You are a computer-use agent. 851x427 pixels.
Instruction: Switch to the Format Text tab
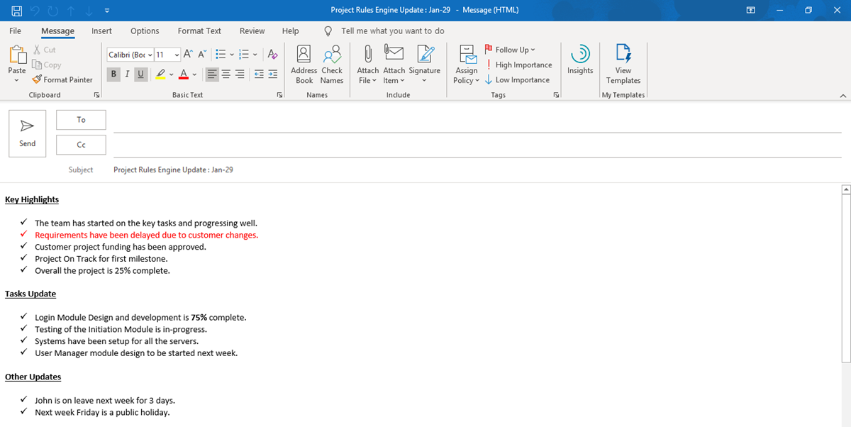click(x=199, y=30)
